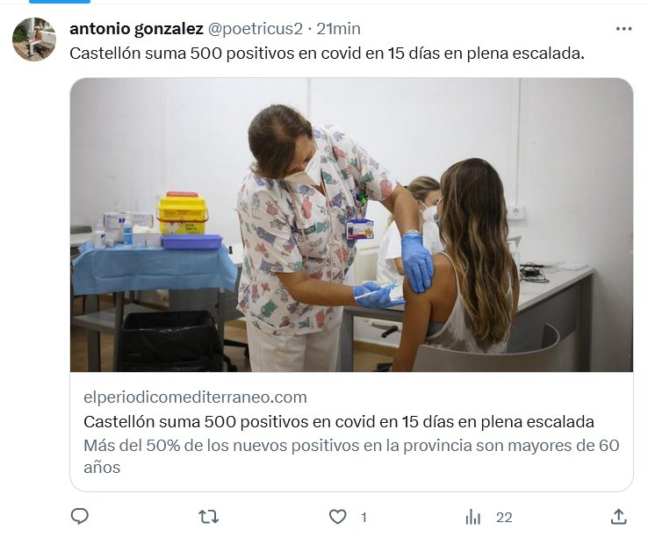Open the tweet via the 21min timestamp
The image size is (648, 537).
(x=338, y=29)
